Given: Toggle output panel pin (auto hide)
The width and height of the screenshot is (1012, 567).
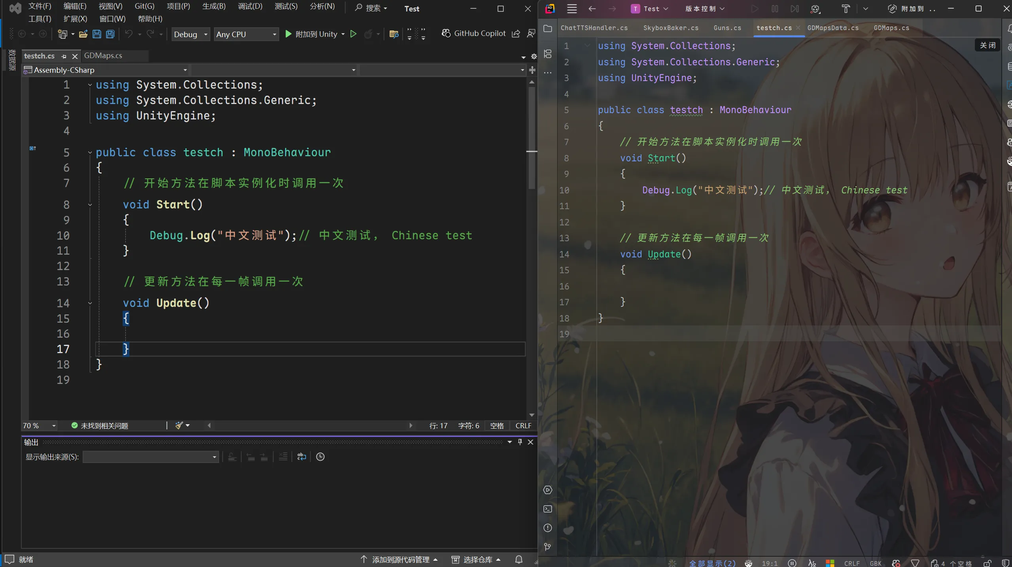Looking at the screenshot, I should click(520, 442).
